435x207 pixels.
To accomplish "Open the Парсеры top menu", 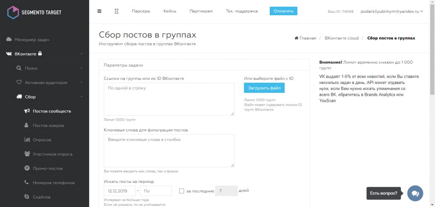I will coord(141,11).
